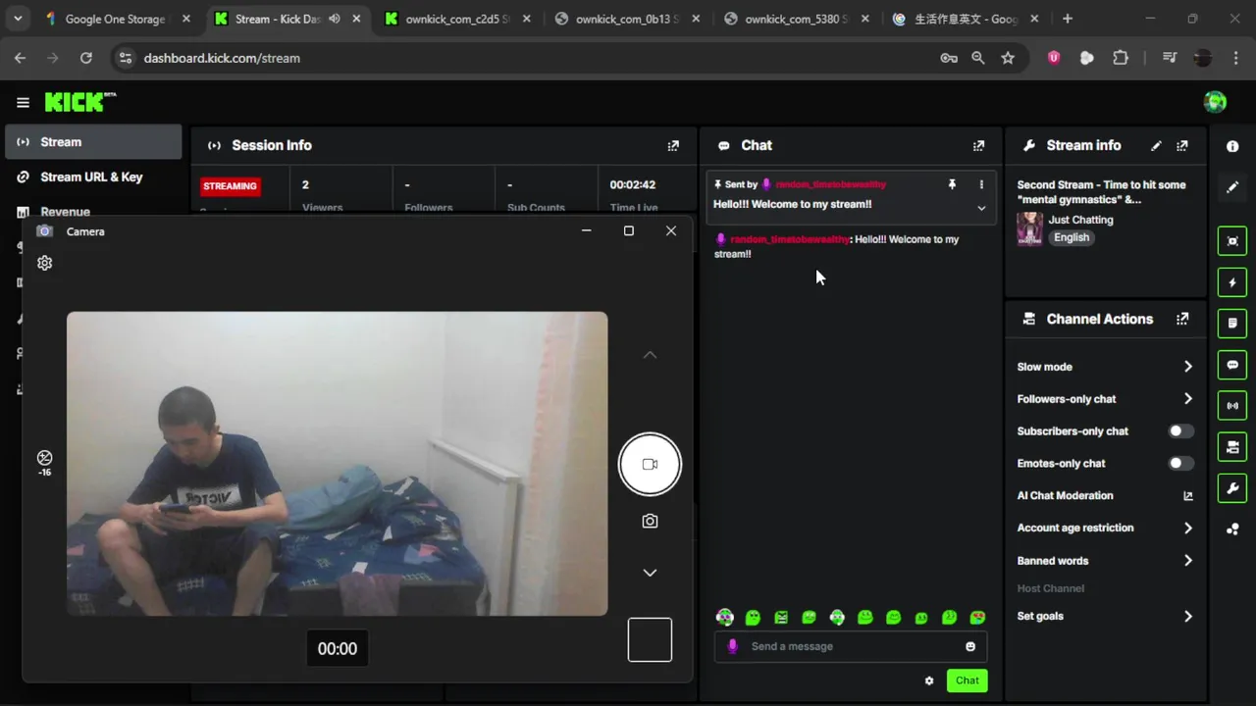Click the first headphone emote in chat
This screenshot has height=706, width=1256.
point(724,618)
